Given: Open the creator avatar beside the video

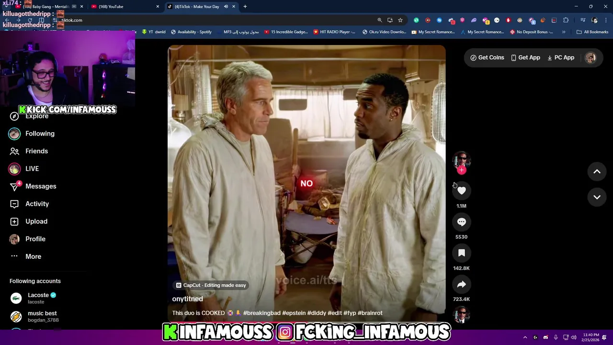Looking at the screenshot, I should pyautogui.click(x=461, y=160).
